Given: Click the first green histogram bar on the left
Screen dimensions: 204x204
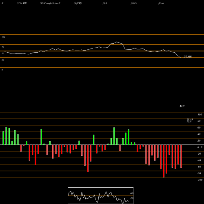Looking at the screenshot, I should coord(3,138).
